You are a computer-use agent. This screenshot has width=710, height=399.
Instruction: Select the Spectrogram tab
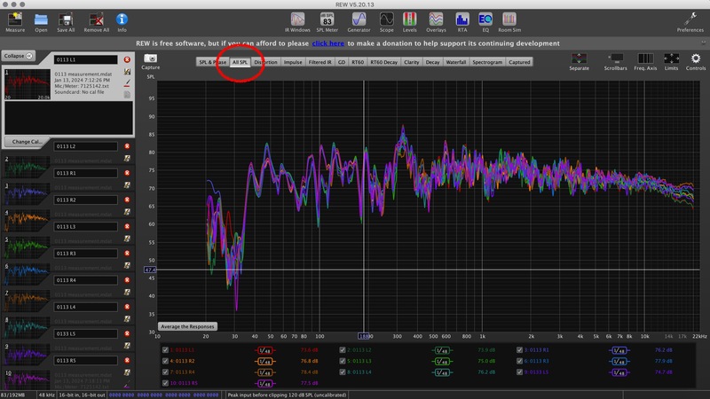coord(487,63)
